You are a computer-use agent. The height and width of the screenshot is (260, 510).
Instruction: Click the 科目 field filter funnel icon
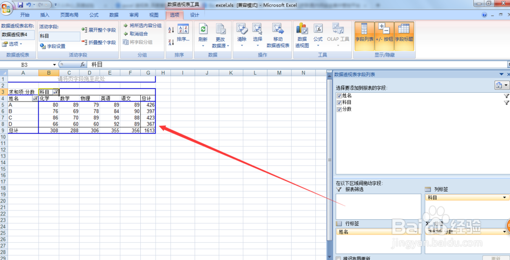[x=506, y=102]
